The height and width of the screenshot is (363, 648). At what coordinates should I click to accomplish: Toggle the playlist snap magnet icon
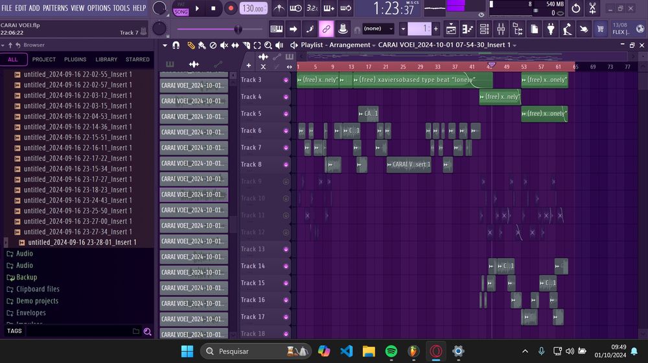pyautogui.click(x=176, y=45)
